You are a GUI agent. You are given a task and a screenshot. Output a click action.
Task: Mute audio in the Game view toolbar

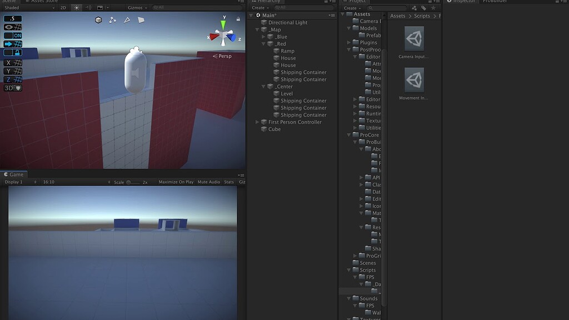coord(208,182)
